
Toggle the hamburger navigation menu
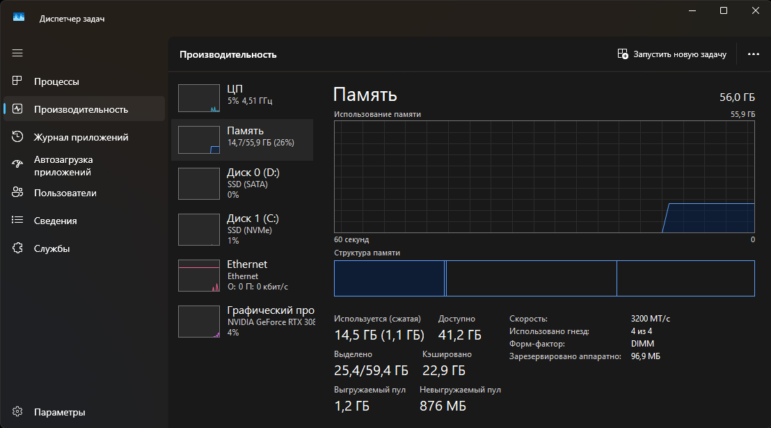pos(17,53)
